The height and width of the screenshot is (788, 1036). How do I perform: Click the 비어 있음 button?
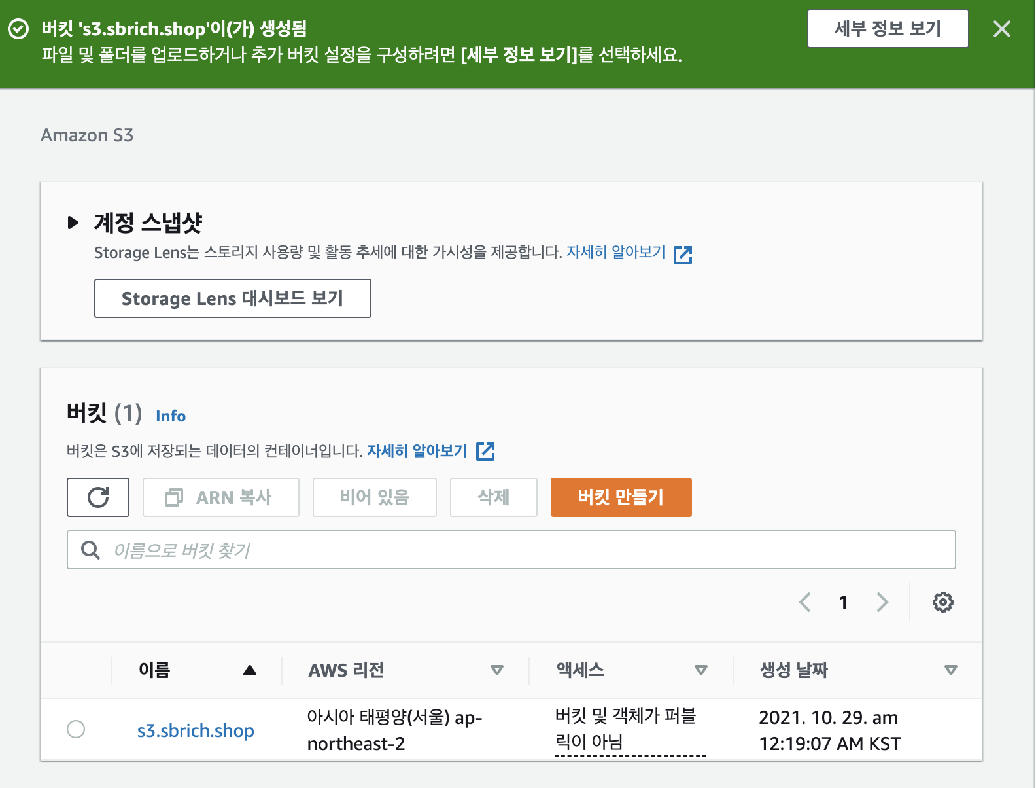375,497
